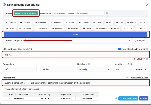Open the Mailing tab

pyautogui.click(x=71, y=13)
